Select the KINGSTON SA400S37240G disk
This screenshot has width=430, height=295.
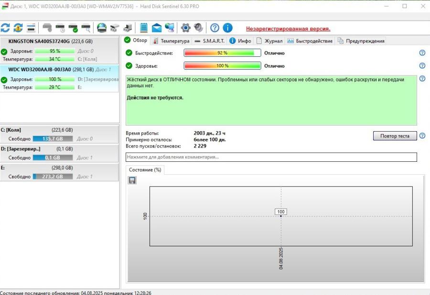(39, 42)
